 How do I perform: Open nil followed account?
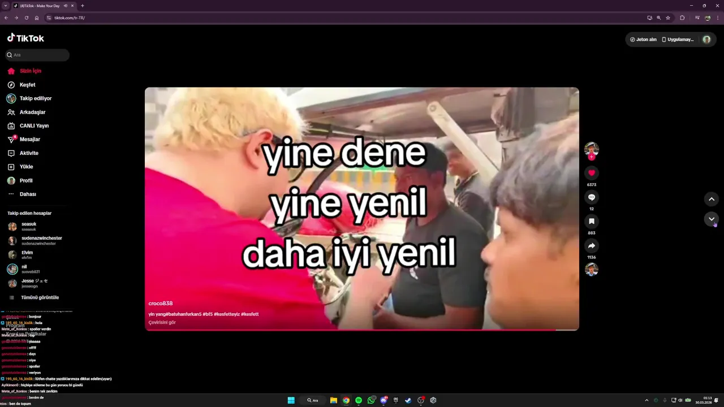point(24,269)
